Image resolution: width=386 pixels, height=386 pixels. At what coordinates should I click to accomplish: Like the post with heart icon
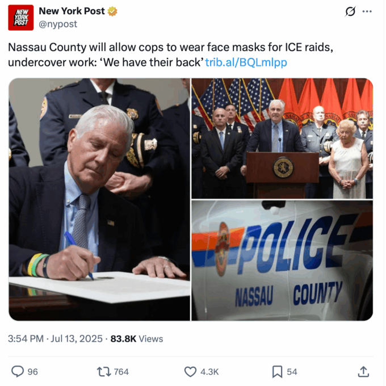click(x=190, y=372)
